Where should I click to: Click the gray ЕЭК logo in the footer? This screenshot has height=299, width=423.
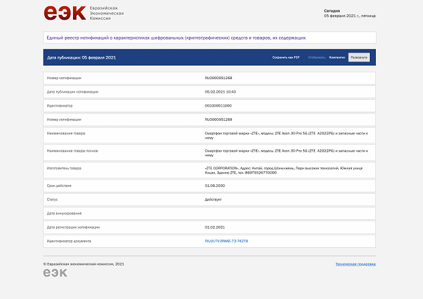tap(55, 273)
